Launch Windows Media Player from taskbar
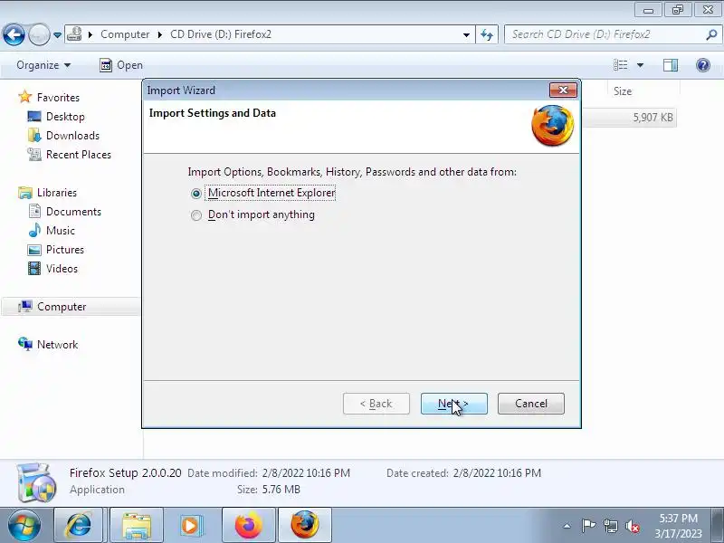 tap(192, 526)
